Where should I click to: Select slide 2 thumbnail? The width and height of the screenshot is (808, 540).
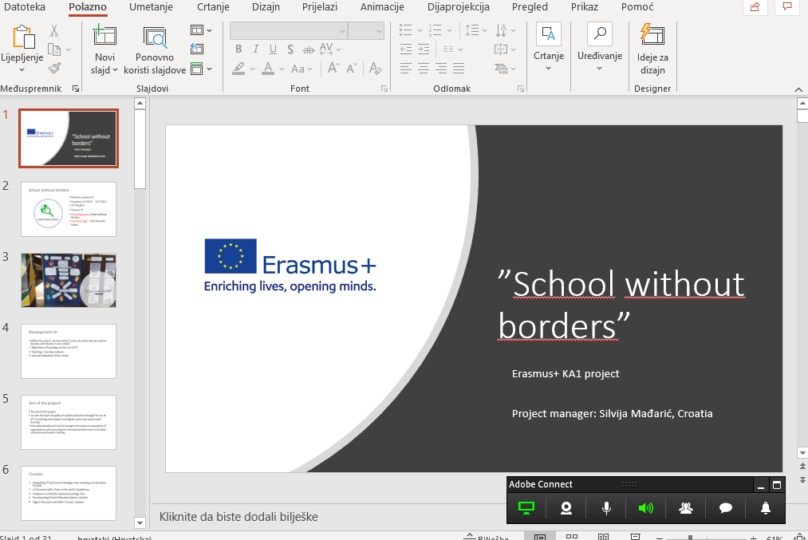click(69, 209)
